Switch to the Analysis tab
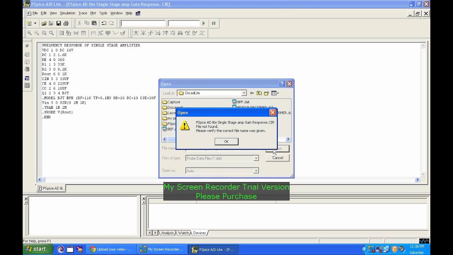 tap(167, 233)
